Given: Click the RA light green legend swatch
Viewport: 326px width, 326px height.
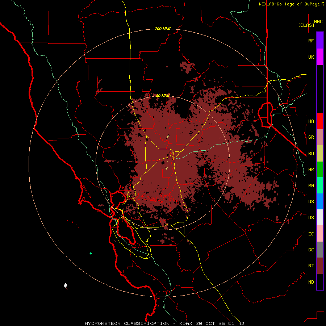Looking at the screenshot, I should click(320, 185).
